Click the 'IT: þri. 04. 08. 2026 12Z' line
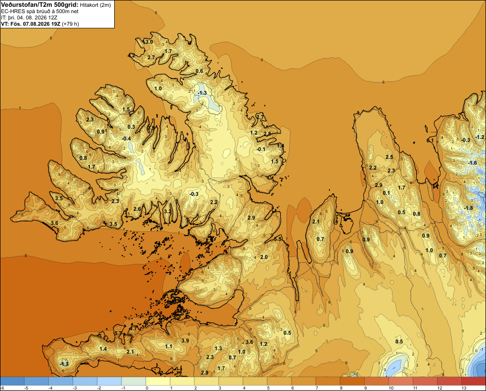Viewport: 486px width, 391px height. [29, 17]
